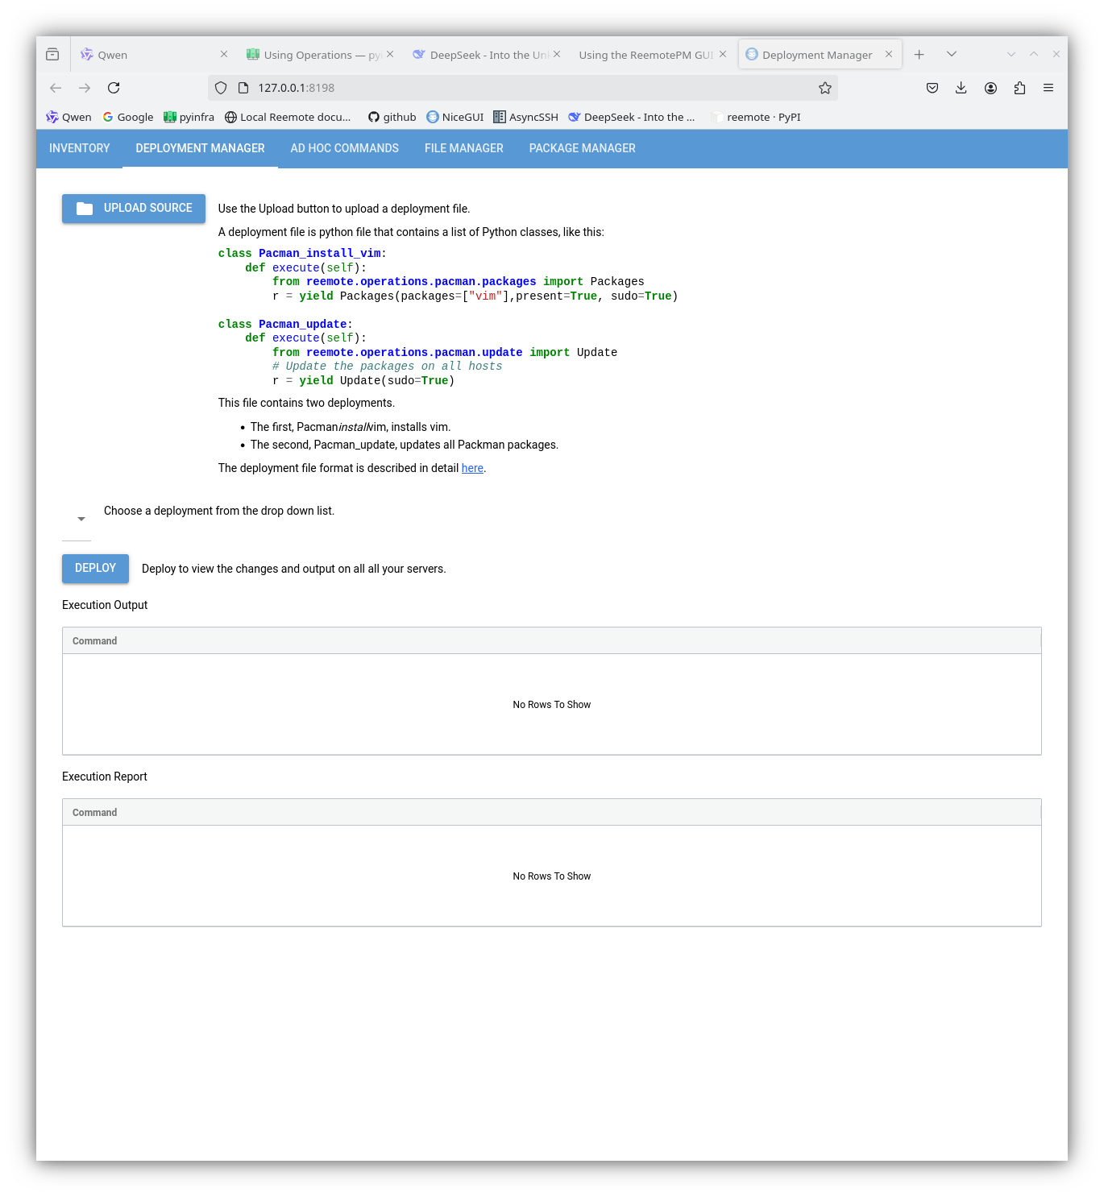Open the browser extensions panel
This screenshot has height=1197, width=1104.
pos(1019,87)
